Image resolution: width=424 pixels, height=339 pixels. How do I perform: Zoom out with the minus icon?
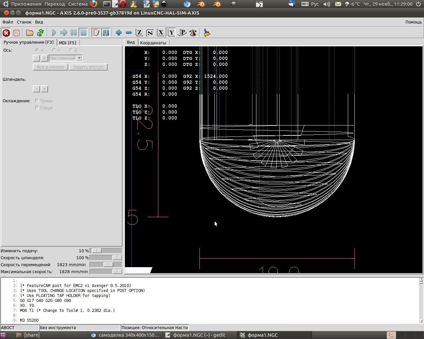[x=129, y=33]
